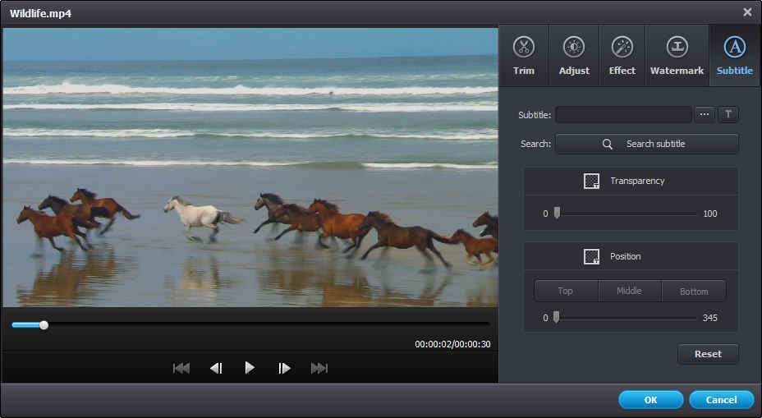Confirm changes with OK
This screenshot has width=762, height=418.
pyautogui.click(x=650, y=400)
